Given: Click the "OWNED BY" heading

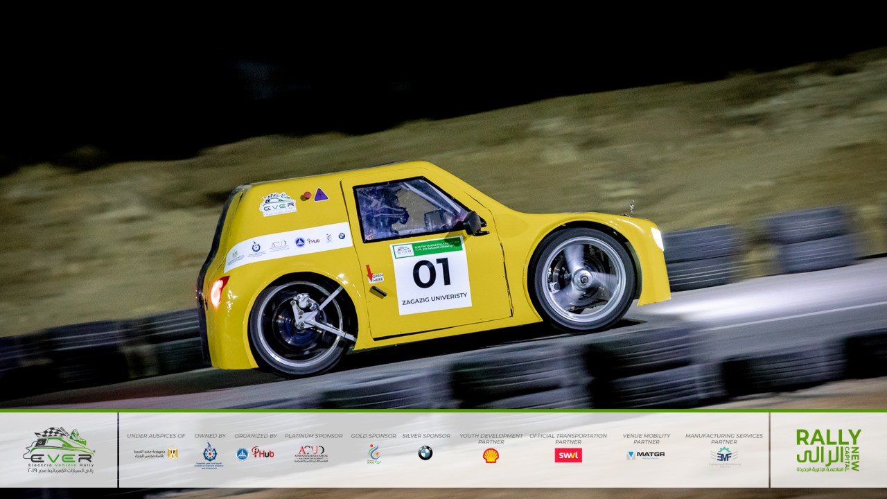Looking at the screenshot, I should click(210, 436).
